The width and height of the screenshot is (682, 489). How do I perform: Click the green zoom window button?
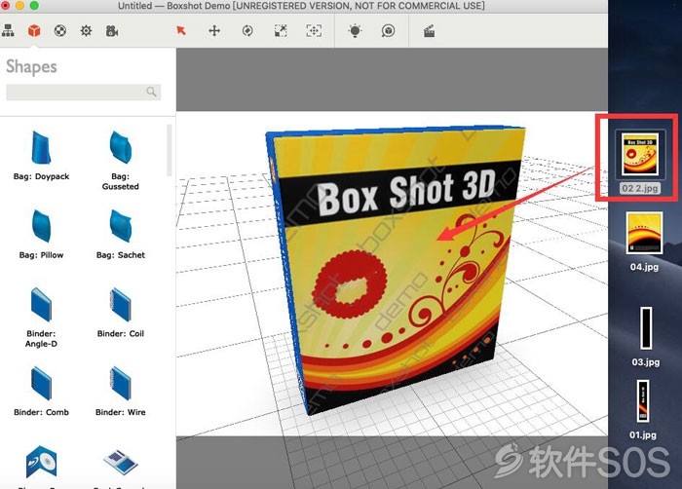pyautogui.click(x=34, y=6)
